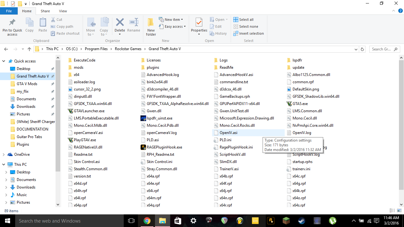
Task: Click Invert selection button
Action: tap(248, 33)
